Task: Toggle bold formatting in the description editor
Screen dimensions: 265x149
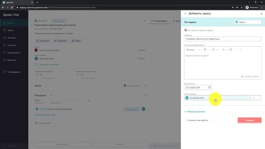Action: coord(205,50)
